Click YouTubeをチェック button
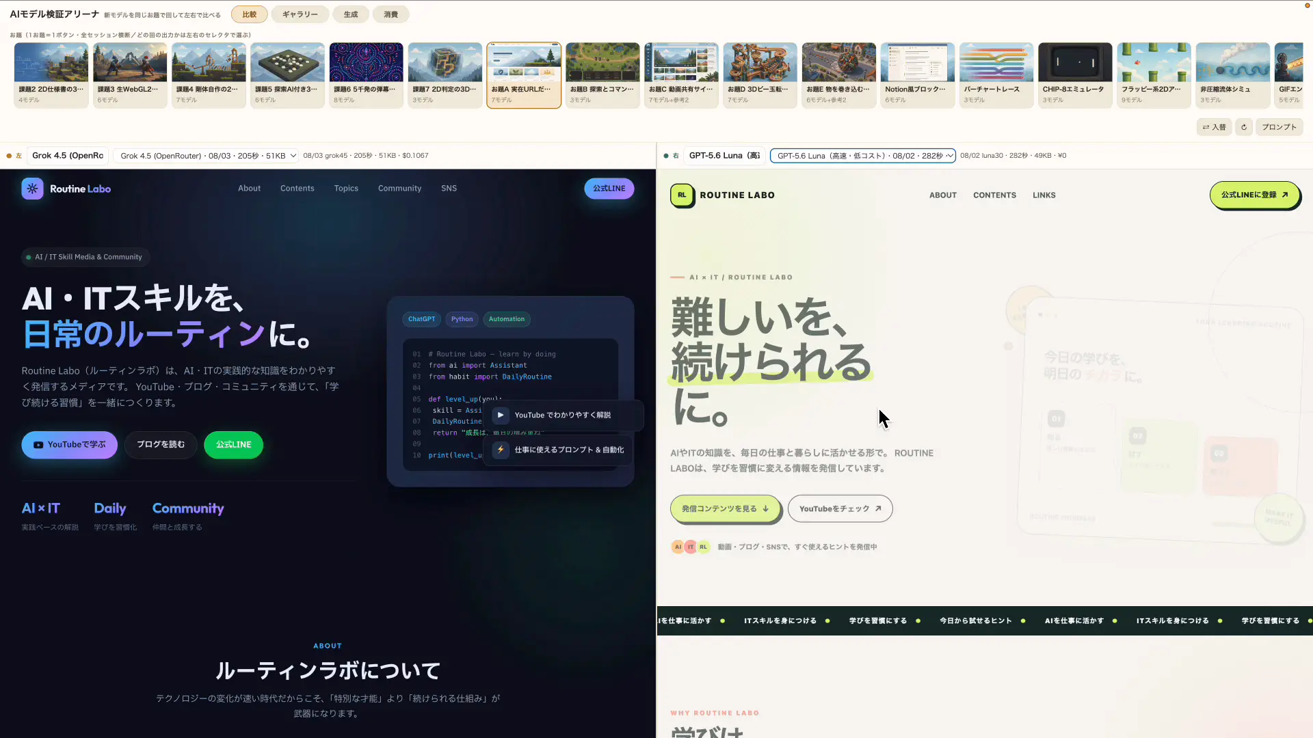Screen dimensions: 1313x738 click(x=840, y=509)
